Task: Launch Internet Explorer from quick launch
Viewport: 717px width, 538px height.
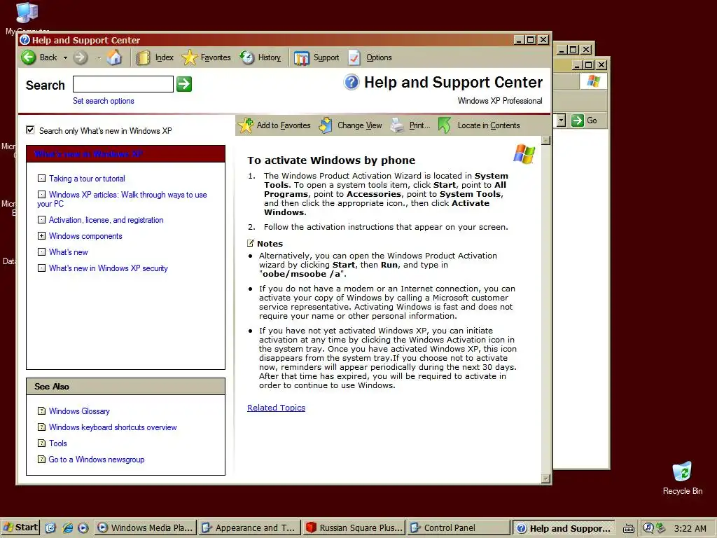Action: point(68,528)
